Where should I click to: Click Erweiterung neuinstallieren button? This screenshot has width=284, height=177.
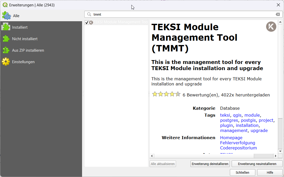coord(257,164)
